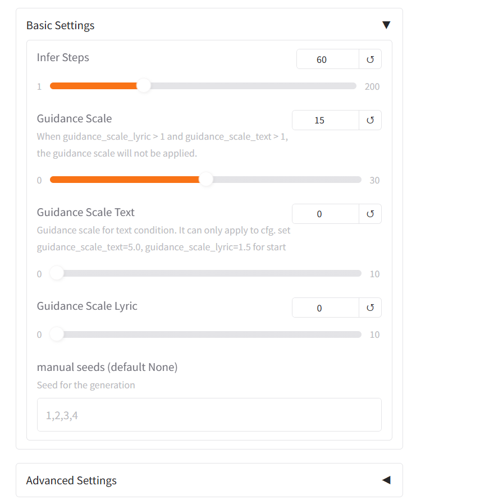Click the reset arrow for Guidance Scale Lyric

[x=370, y=308]
